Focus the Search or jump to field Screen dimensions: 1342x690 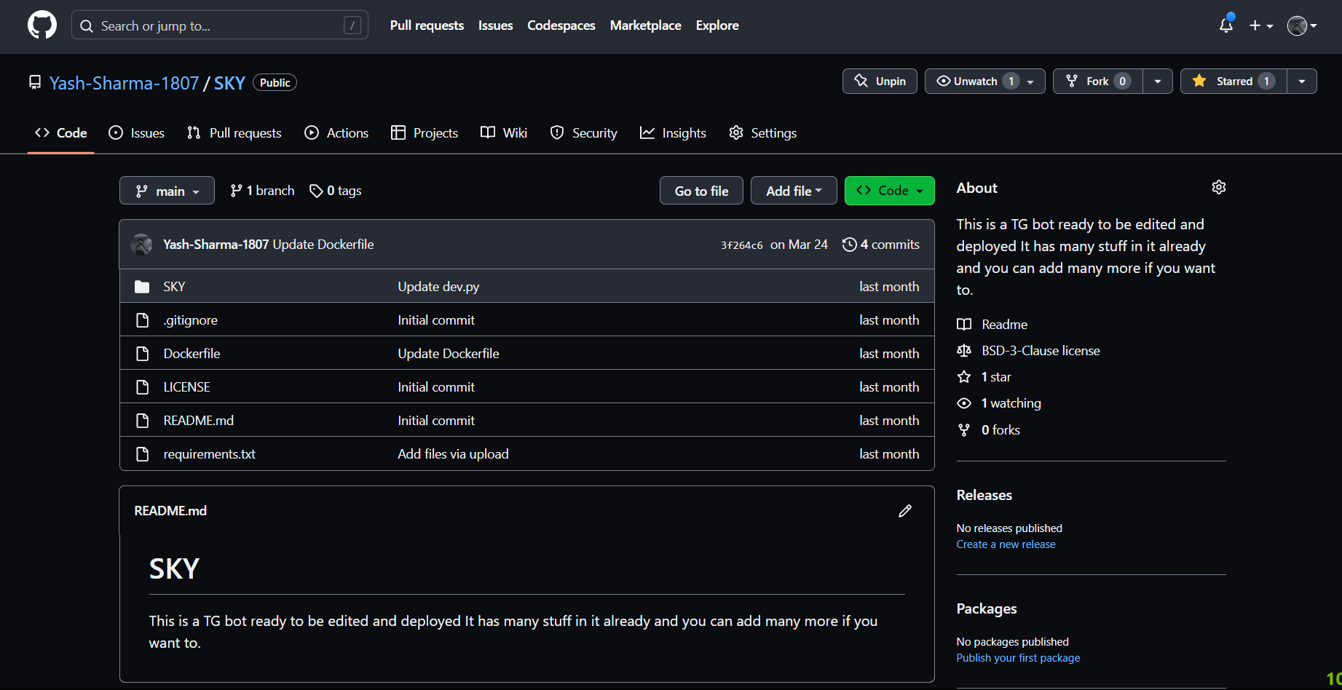pyautogui.click(x=219, y=25)
